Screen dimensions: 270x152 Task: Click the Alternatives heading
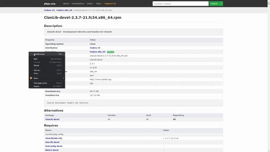pyautogui.click(x=54, y=111)
